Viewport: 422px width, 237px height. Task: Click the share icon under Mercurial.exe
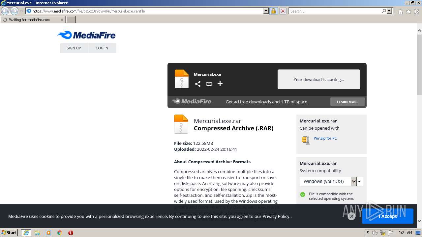[198, 84]
